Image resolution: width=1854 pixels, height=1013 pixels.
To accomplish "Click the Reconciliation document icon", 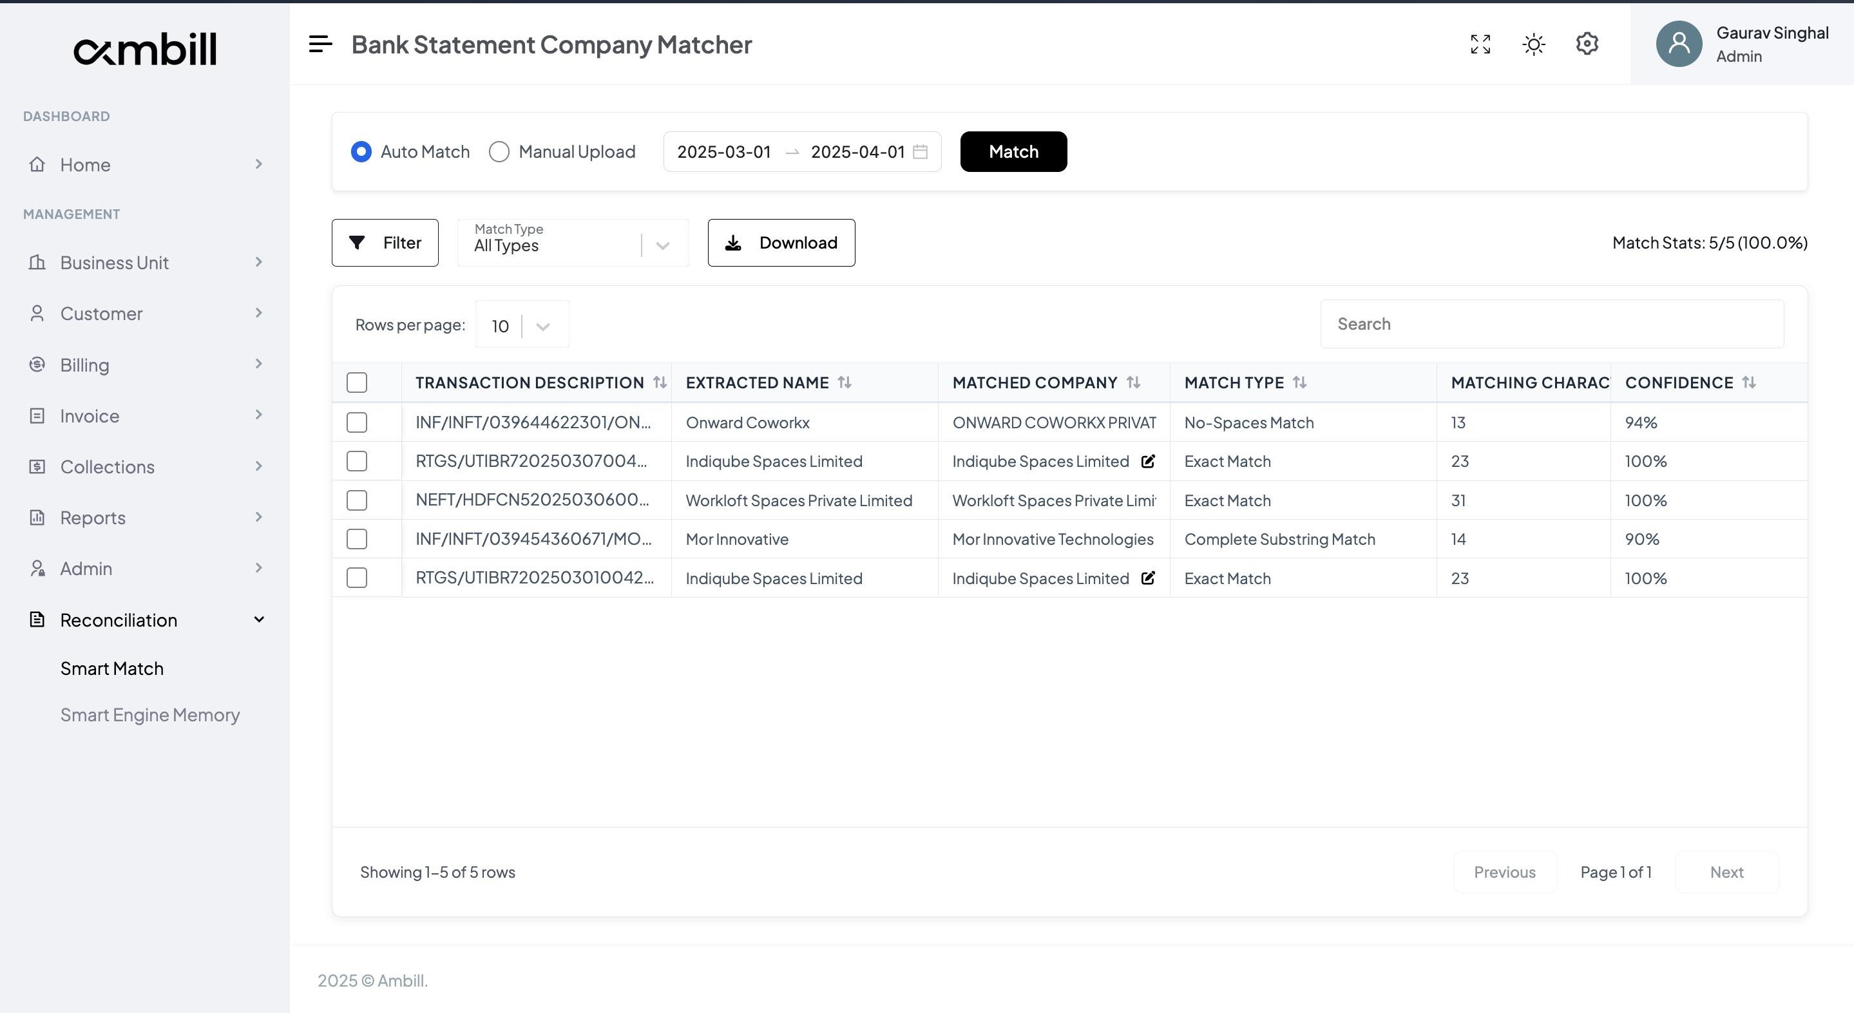I will tap(37, 620).
